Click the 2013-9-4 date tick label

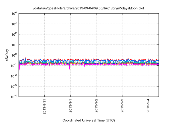coord(148,105)
